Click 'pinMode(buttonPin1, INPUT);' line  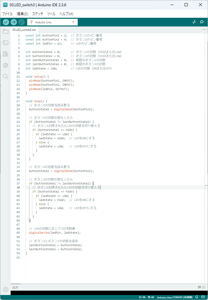click(x=52, y=81)
